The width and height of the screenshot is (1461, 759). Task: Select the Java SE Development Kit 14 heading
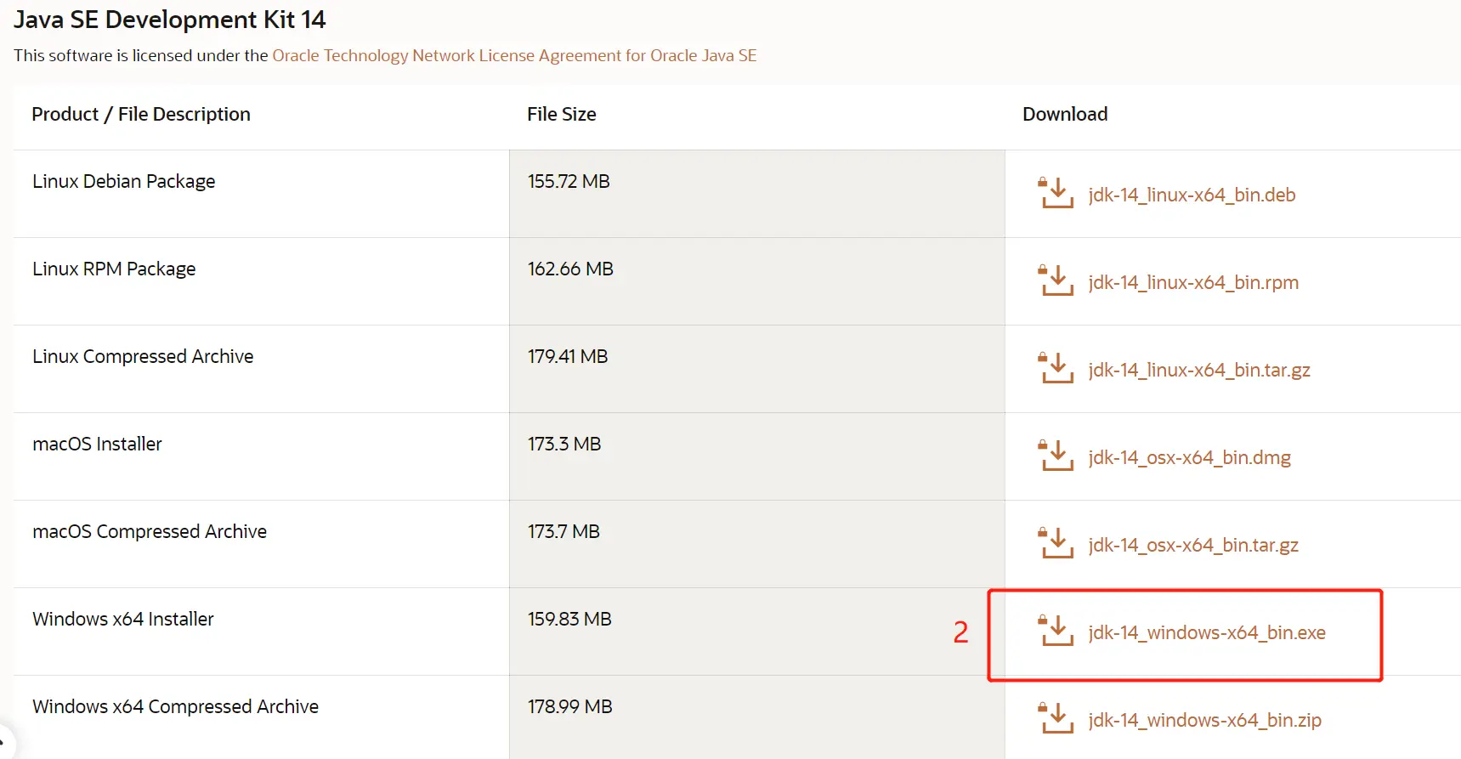point(170,20)
